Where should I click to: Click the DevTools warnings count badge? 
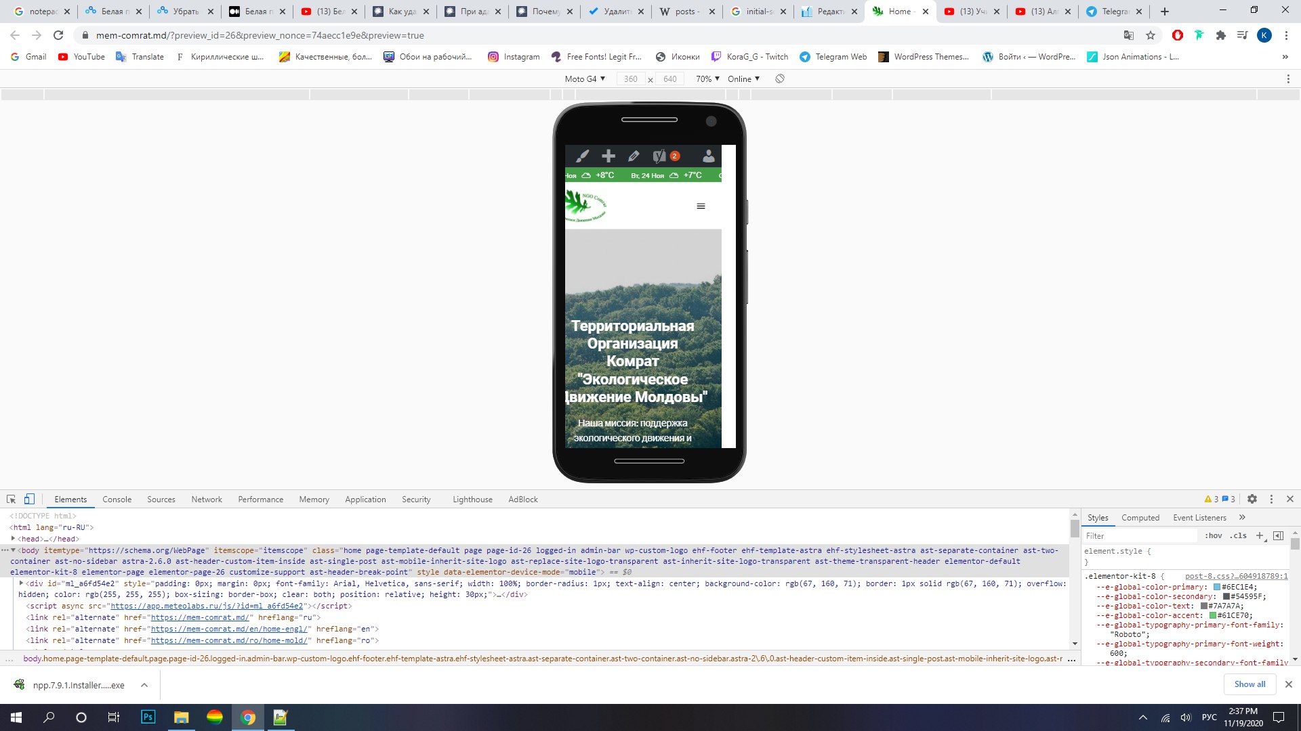pyautogui.click(x=1212, y=500)
